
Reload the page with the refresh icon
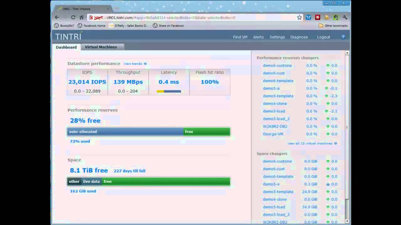point(73,17)
